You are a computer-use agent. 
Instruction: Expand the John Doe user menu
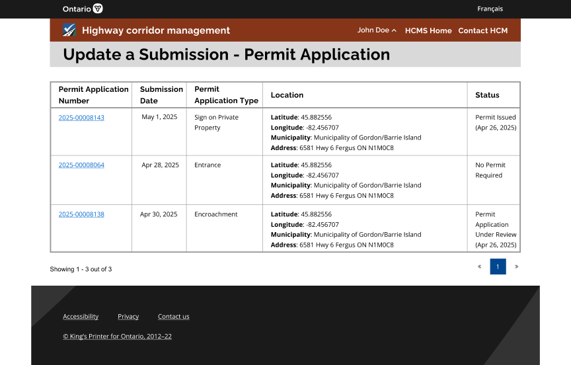(377, 30)
